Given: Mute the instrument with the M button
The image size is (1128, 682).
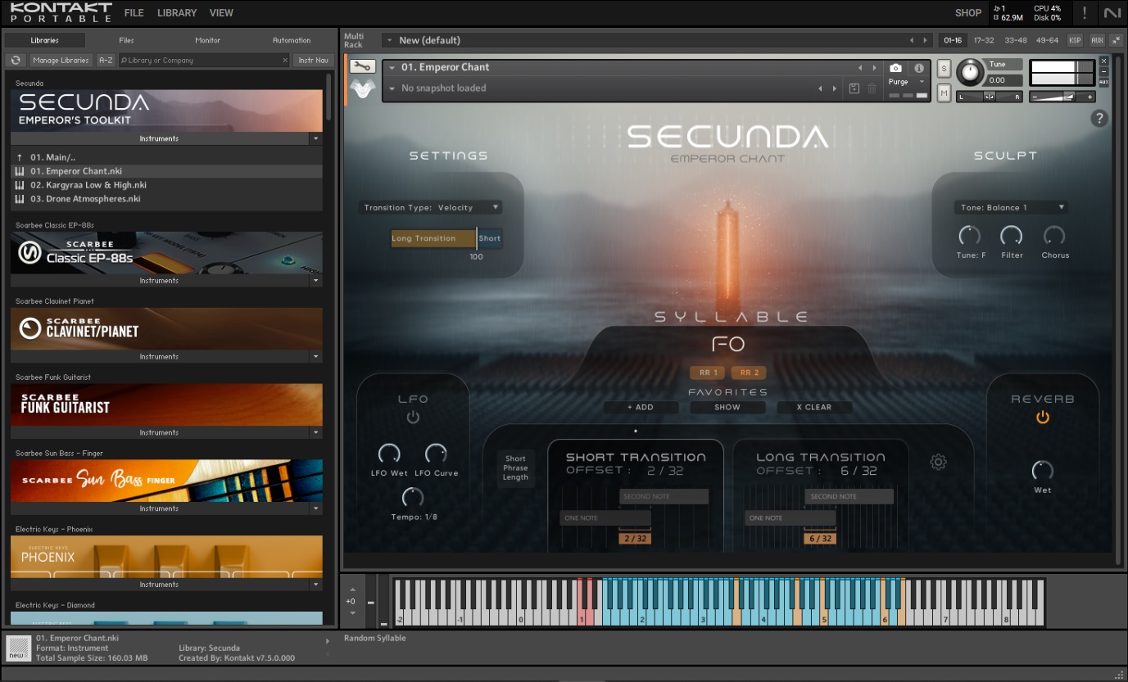Looking at the screenshot, I should (x=944, y=93).
